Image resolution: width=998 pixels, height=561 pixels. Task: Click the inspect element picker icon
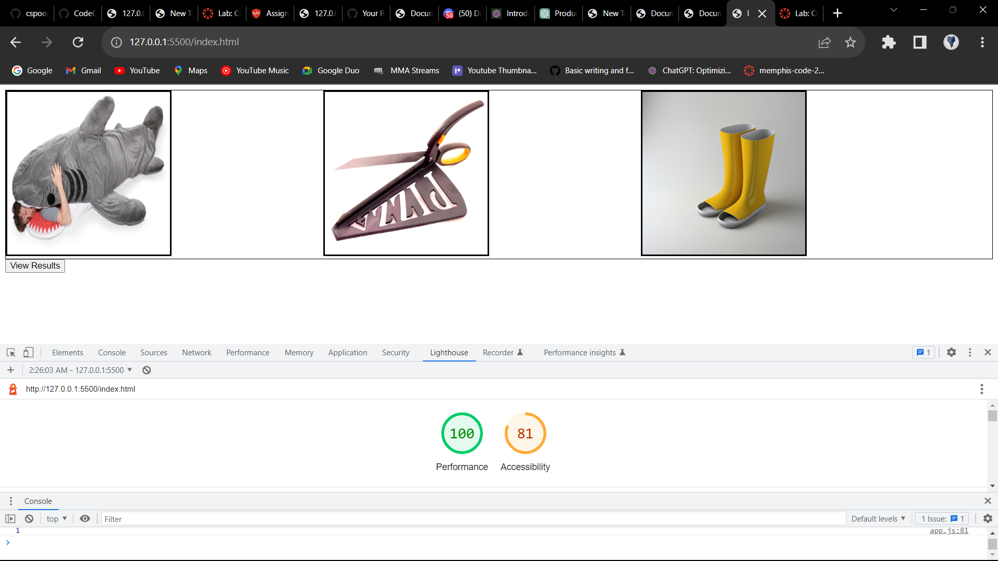tap(11, 353)
